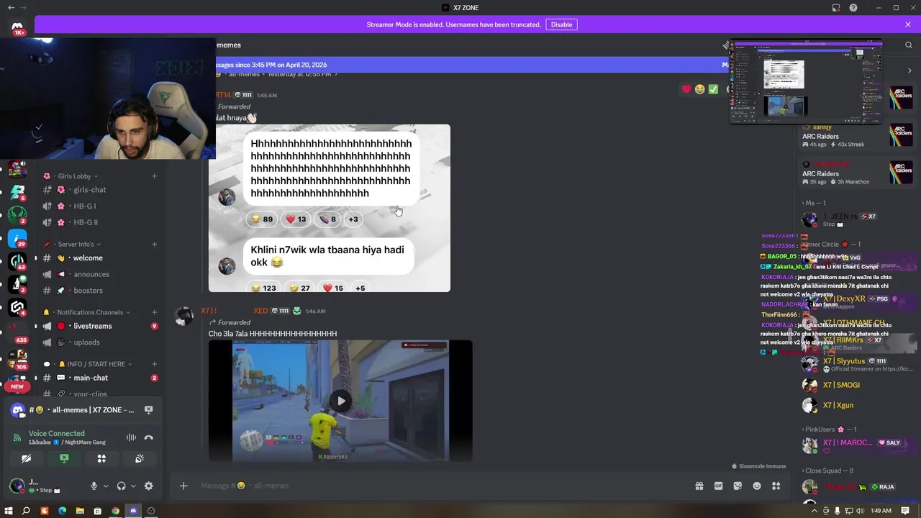
Task: Open the green server icon with 2 badge
Action: pyautogui.click(x=17, y=214)
